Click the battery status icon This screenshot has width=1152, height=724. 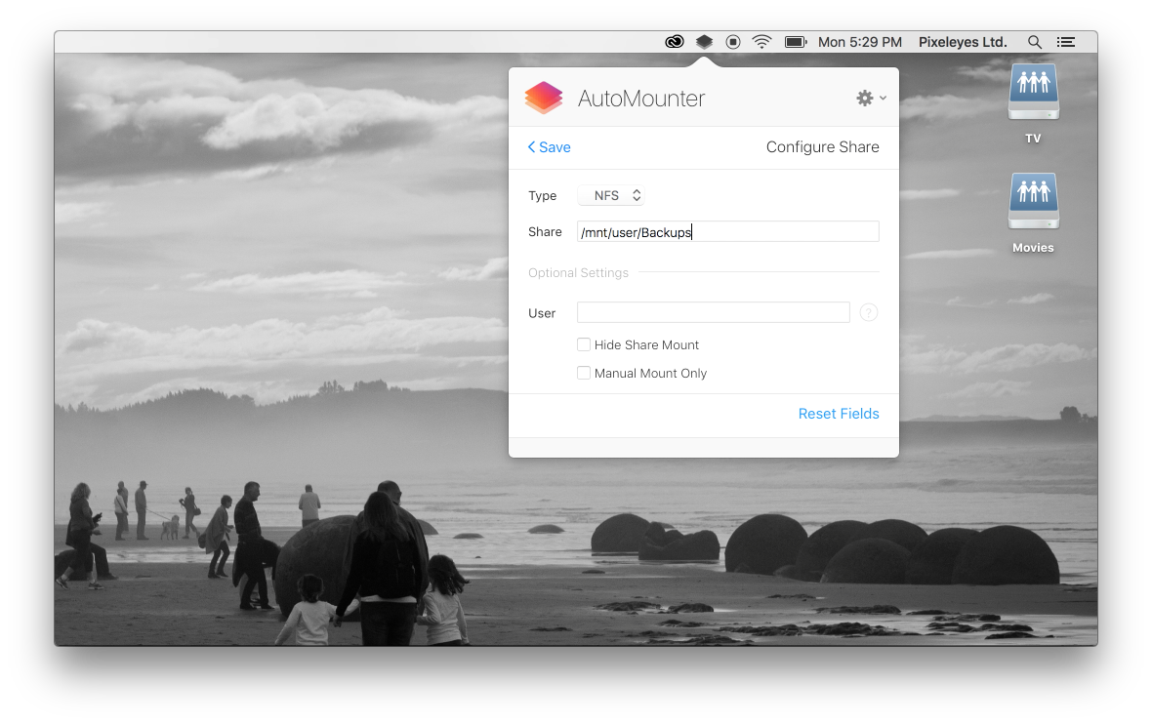click(x=795, y=42)
